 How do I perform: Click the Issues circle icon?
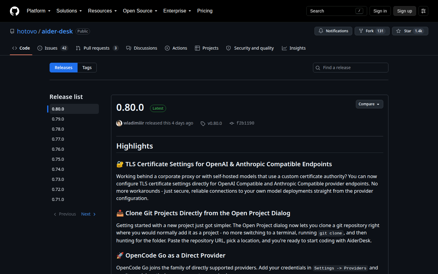40,48
